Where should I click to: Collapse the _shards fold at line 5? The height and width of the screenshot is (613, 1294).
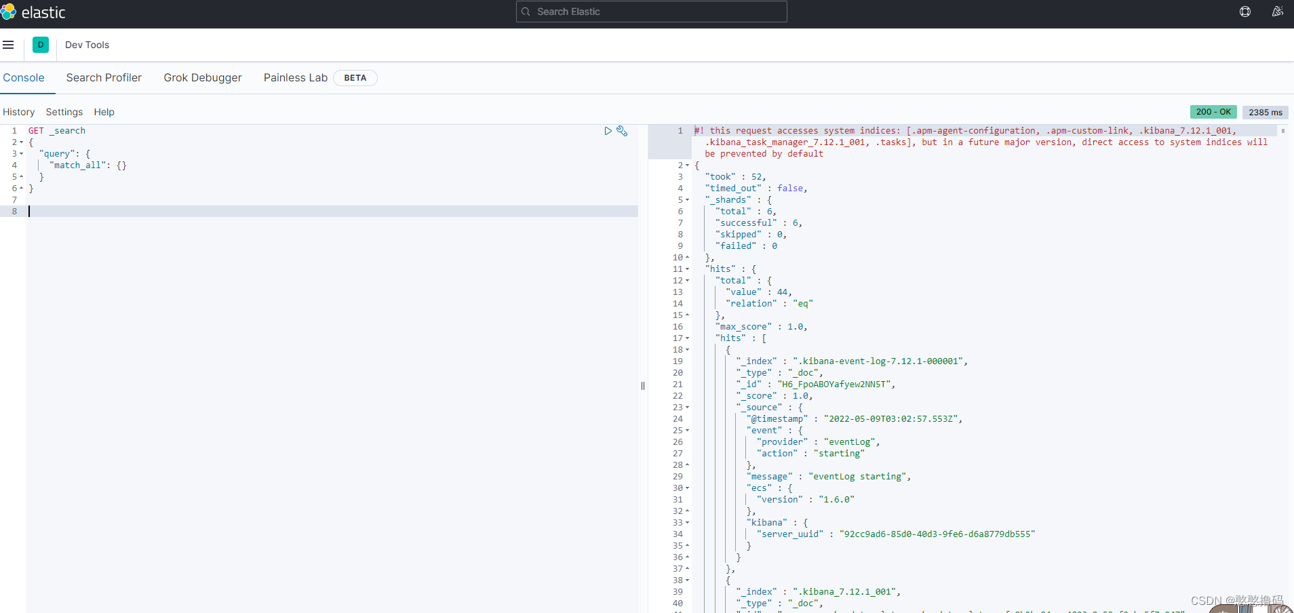687,200
